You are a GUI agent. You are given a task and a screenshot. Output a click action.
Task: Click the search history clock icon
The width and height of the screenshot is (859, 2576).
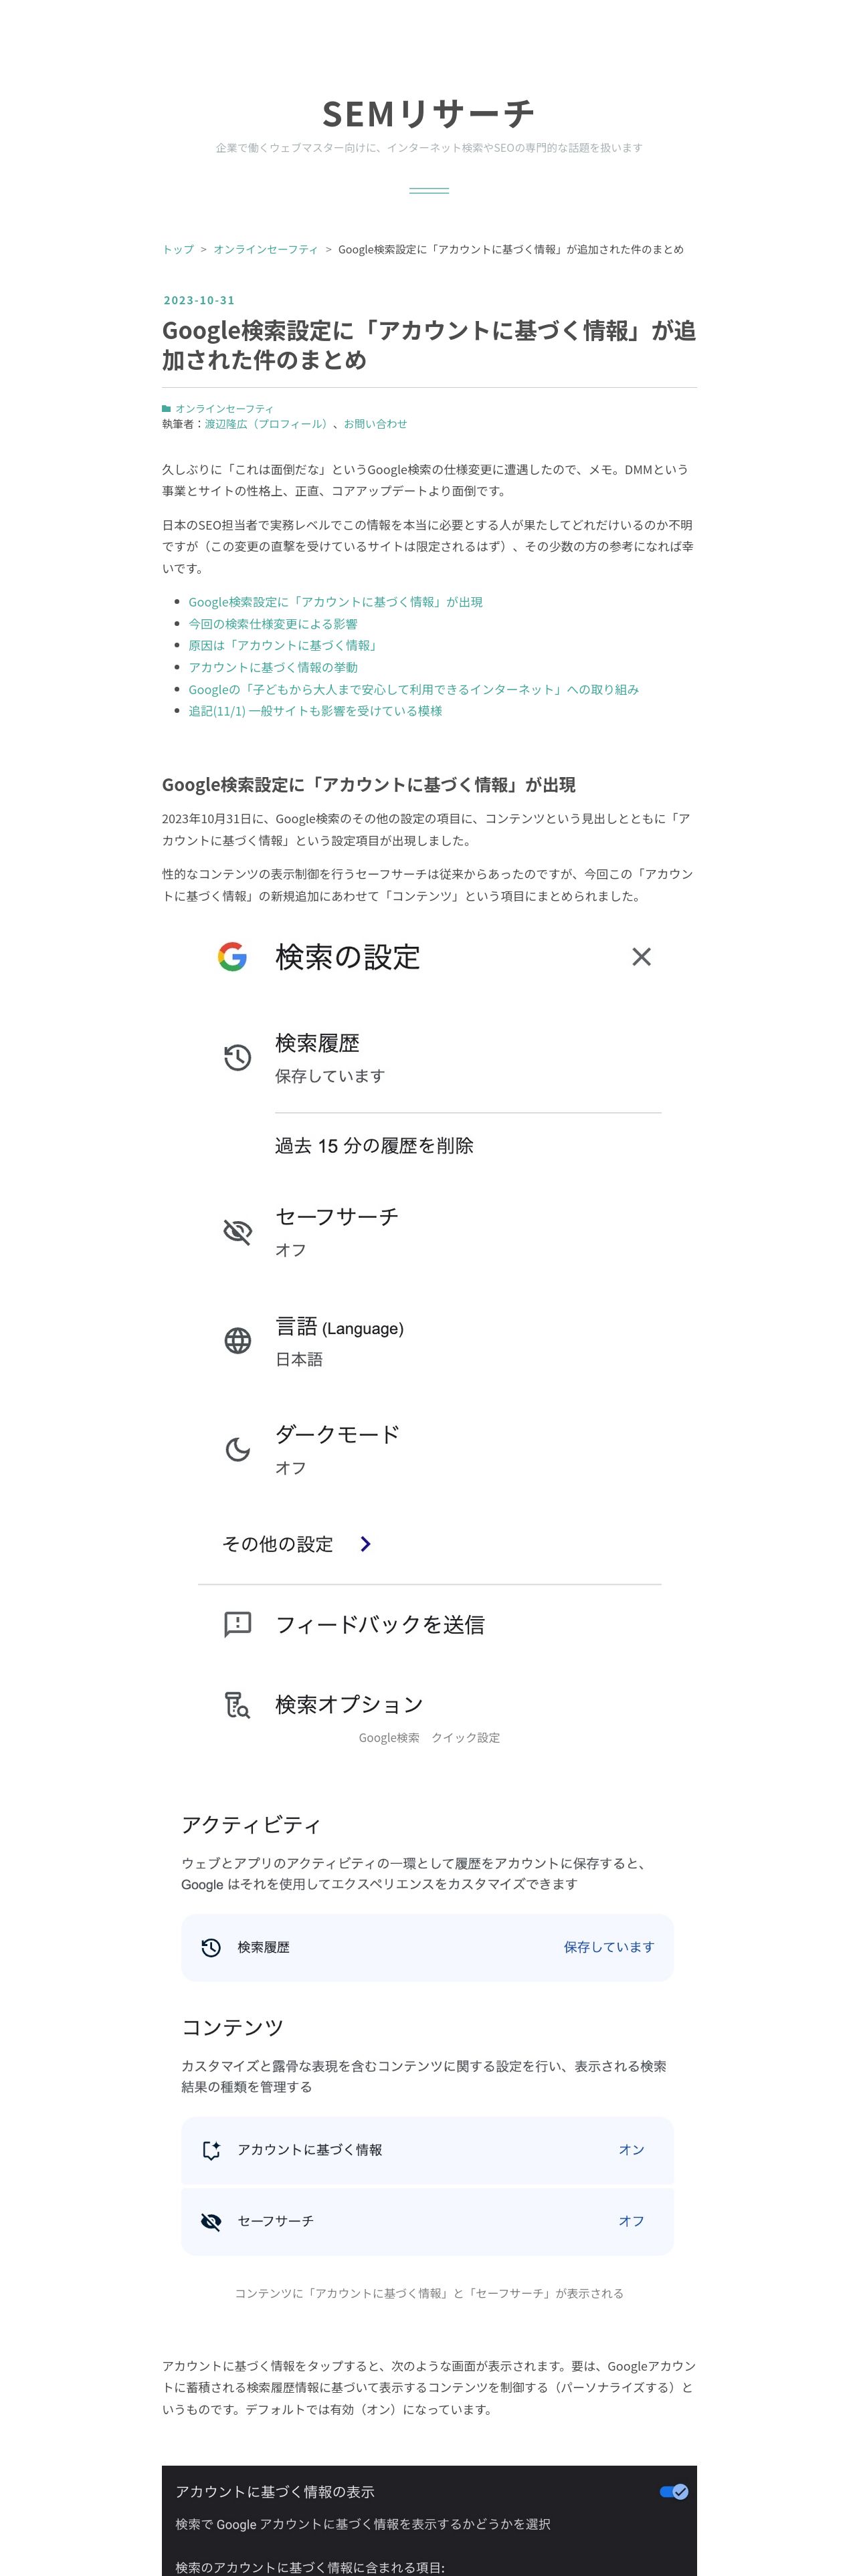[x=237, y=1058]
